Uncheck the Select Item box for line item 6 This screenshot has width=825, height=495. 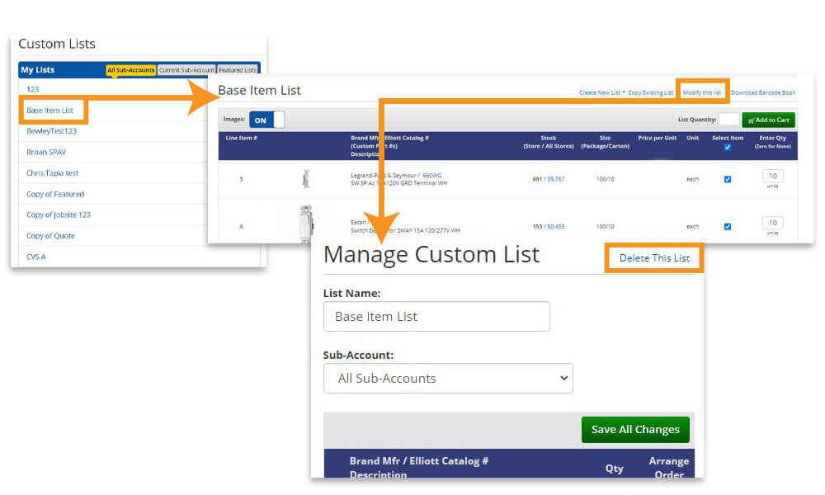click(x=728, y=227)
